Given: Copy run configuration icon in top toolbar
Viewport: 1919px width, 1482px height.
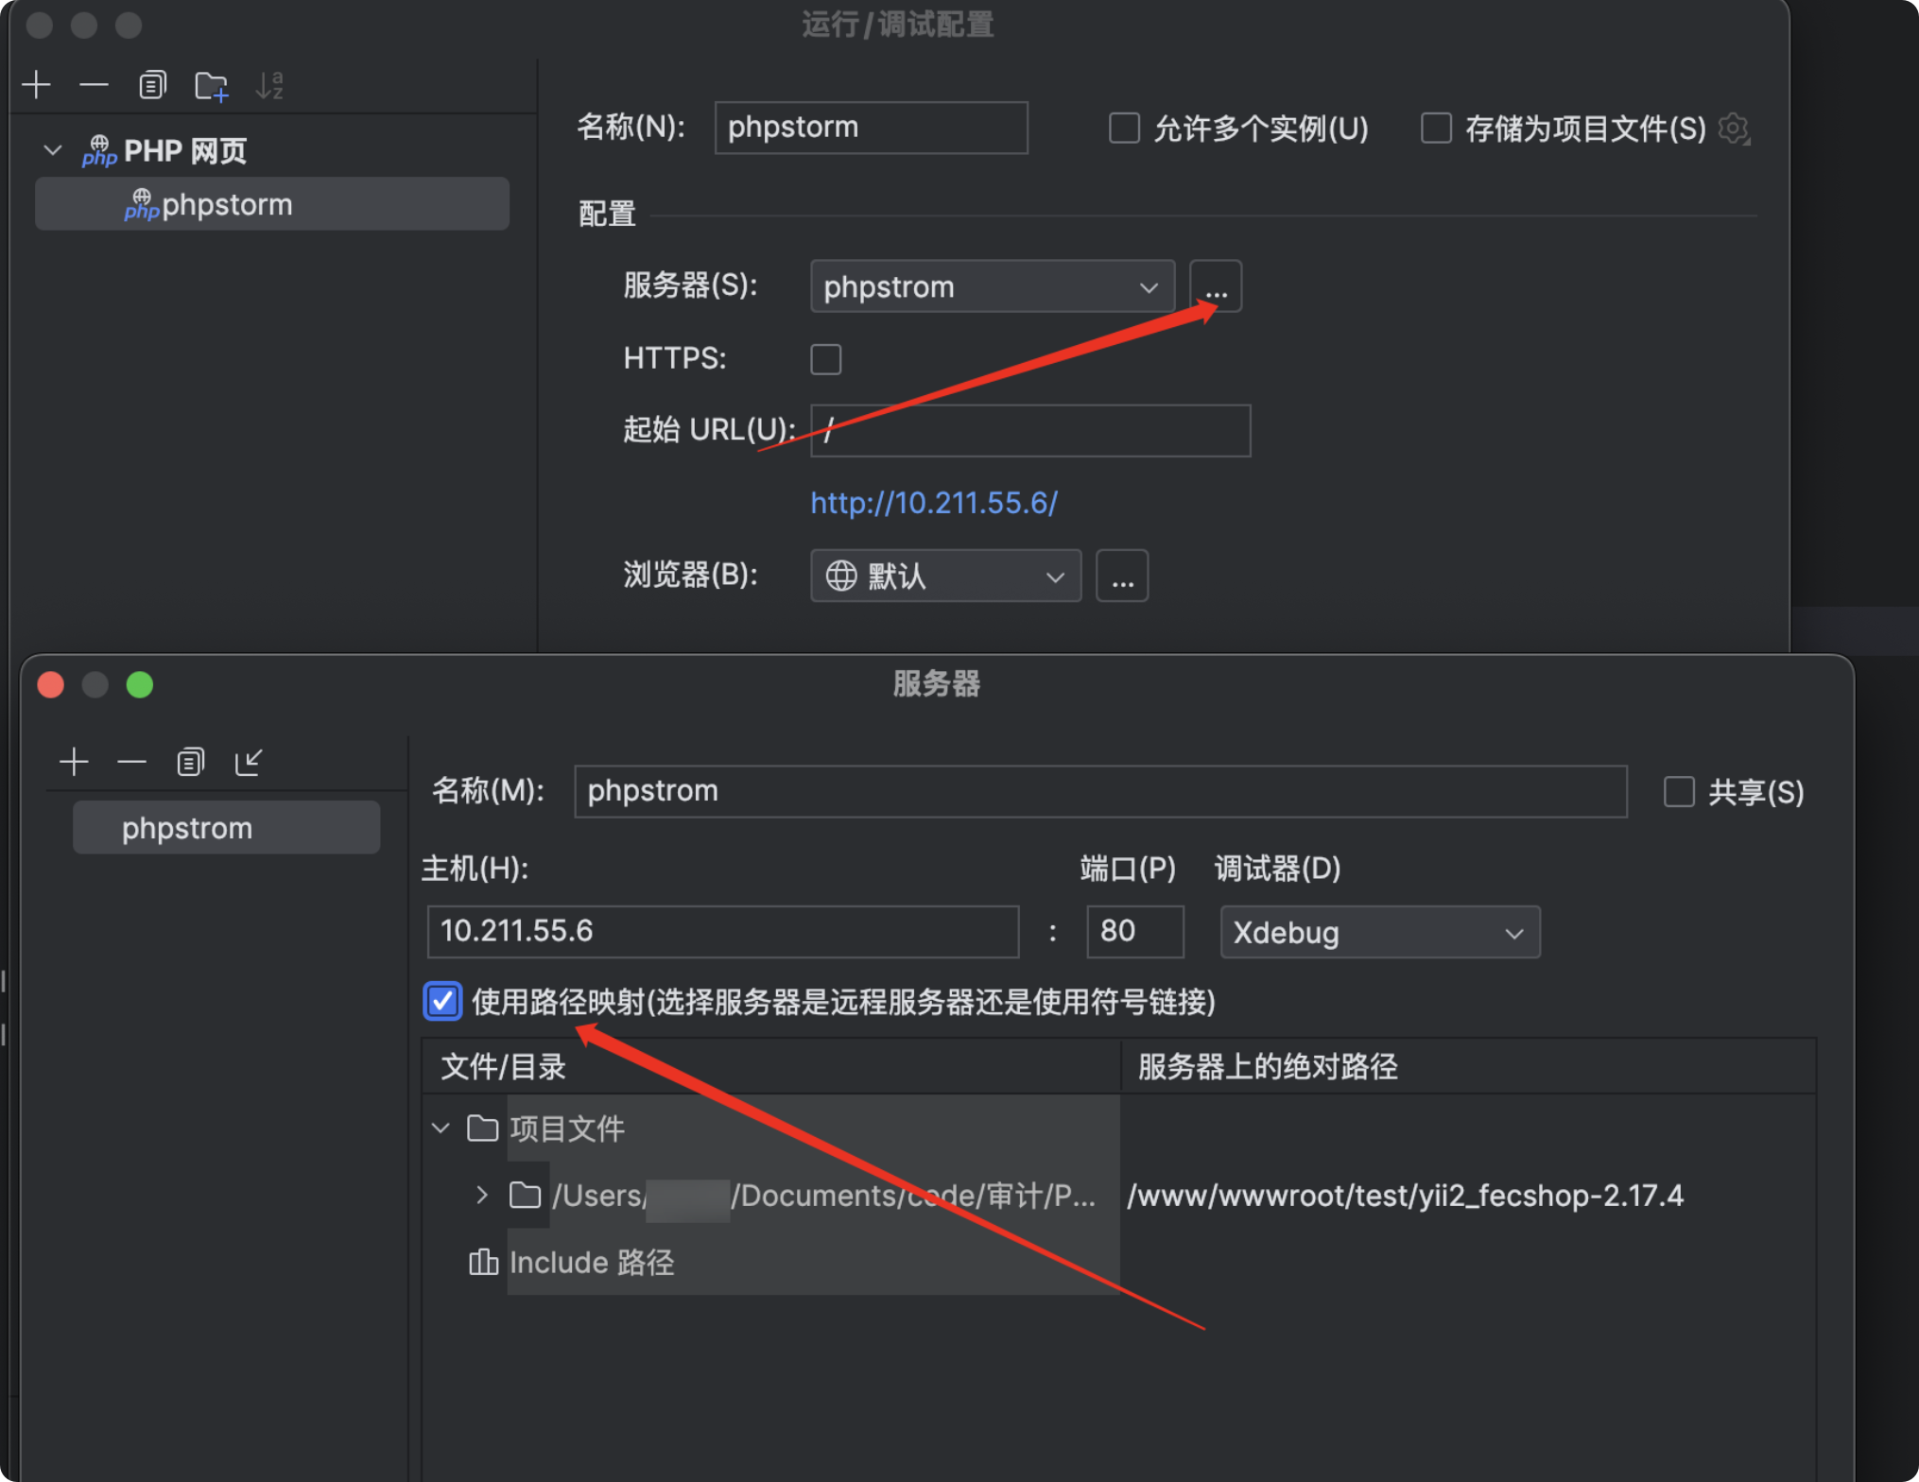Looking at the screenshot, I should [151, 85].
